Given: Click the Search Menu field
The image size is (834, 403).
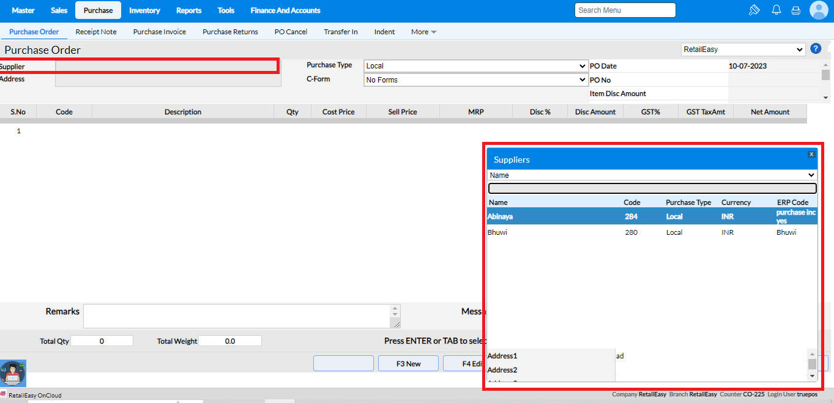Looking at the screenshot, I should click(x=625, y=10).
